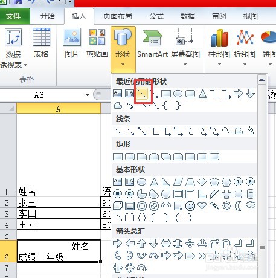Select the cylinder (can) shape

tap(251, 194)
